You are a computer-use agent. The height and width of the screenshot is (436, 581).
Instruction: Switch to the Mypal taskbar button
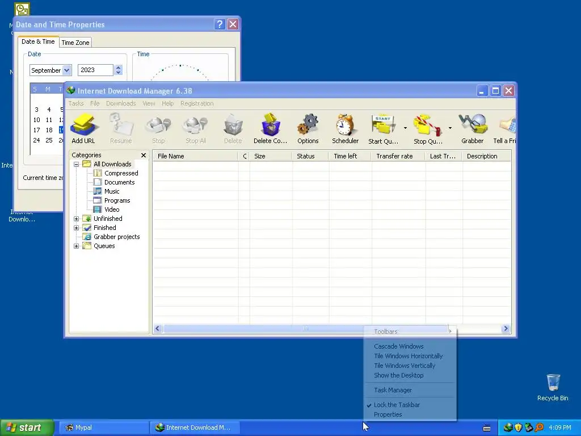104,427
